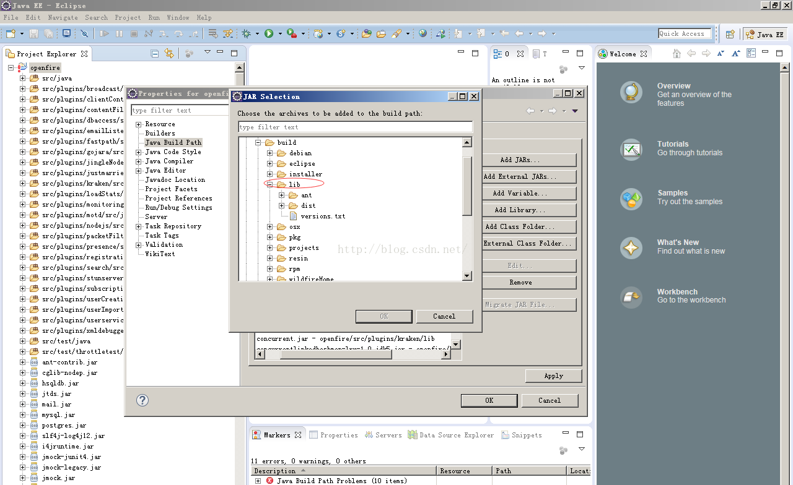
Task: Open the Run icon dropdown arrow
Action: tap(279, 34)
